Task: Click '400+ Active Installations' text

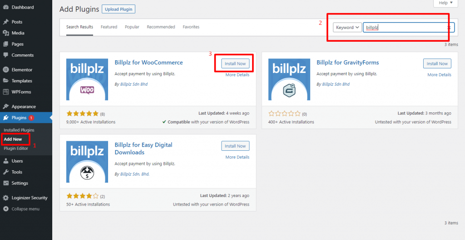Action: 291,122
